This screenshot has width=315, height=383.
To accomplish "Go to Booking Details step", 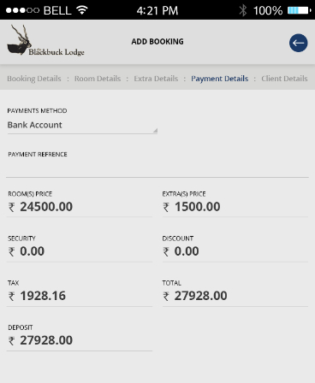I will click(x=34, y=79).
